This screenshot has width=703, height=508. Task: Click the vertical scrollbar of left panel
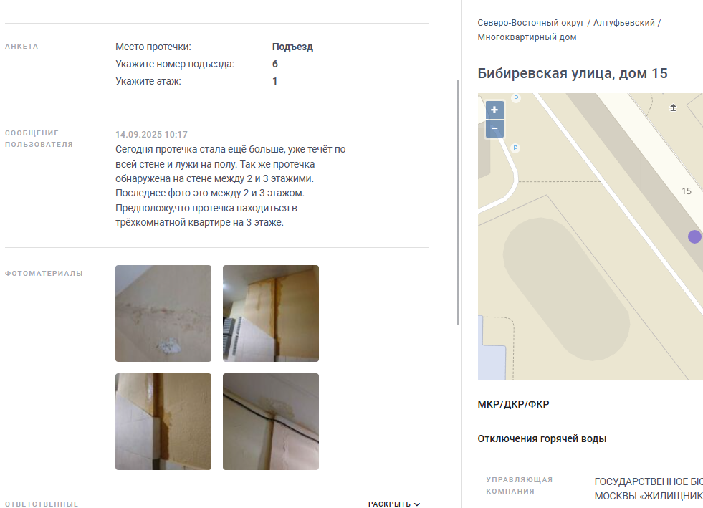point(458,203)
